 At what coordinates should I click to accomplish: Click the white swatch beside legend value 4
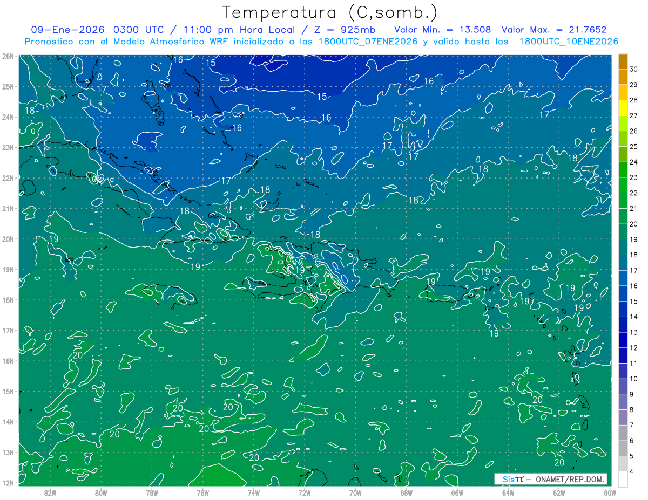[623, 480]
